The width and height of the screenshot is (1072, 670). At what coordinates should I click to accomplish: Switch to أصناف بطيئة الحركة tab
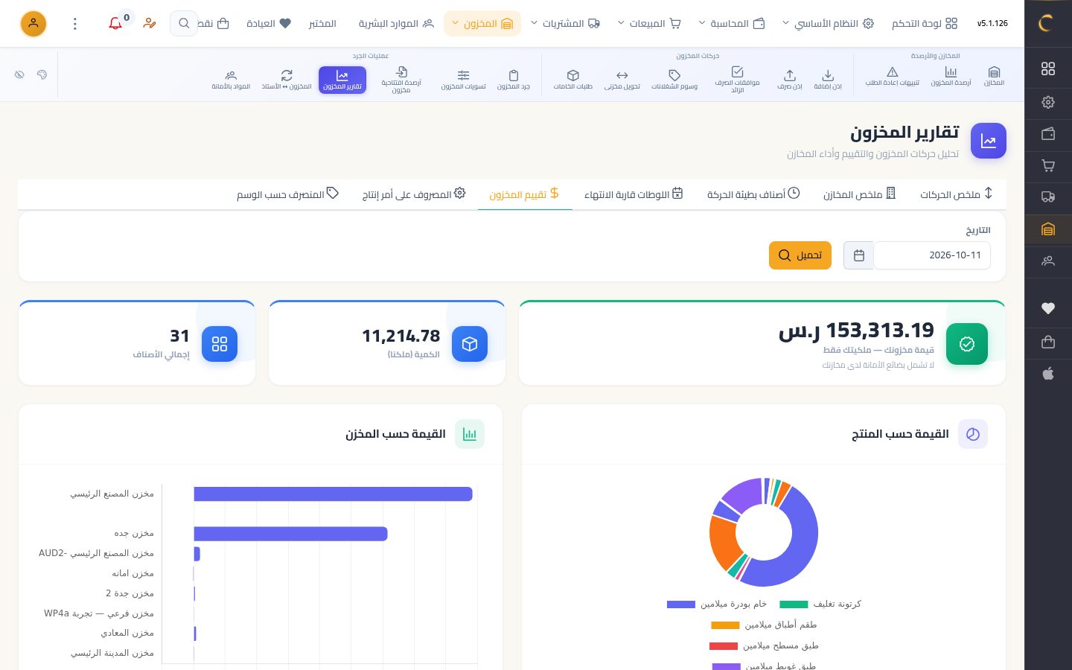tap(753, 194)
